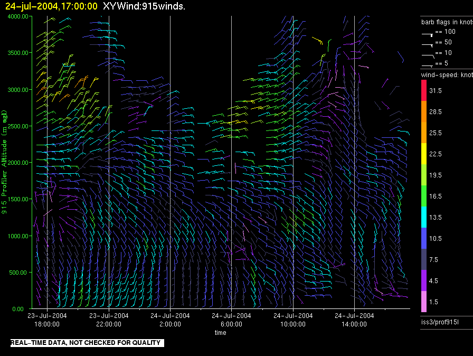Click the vertical gridline at 6:00:00
This screenshot has width=473, height=356.
pyautogui.click(x=231, y=162)
